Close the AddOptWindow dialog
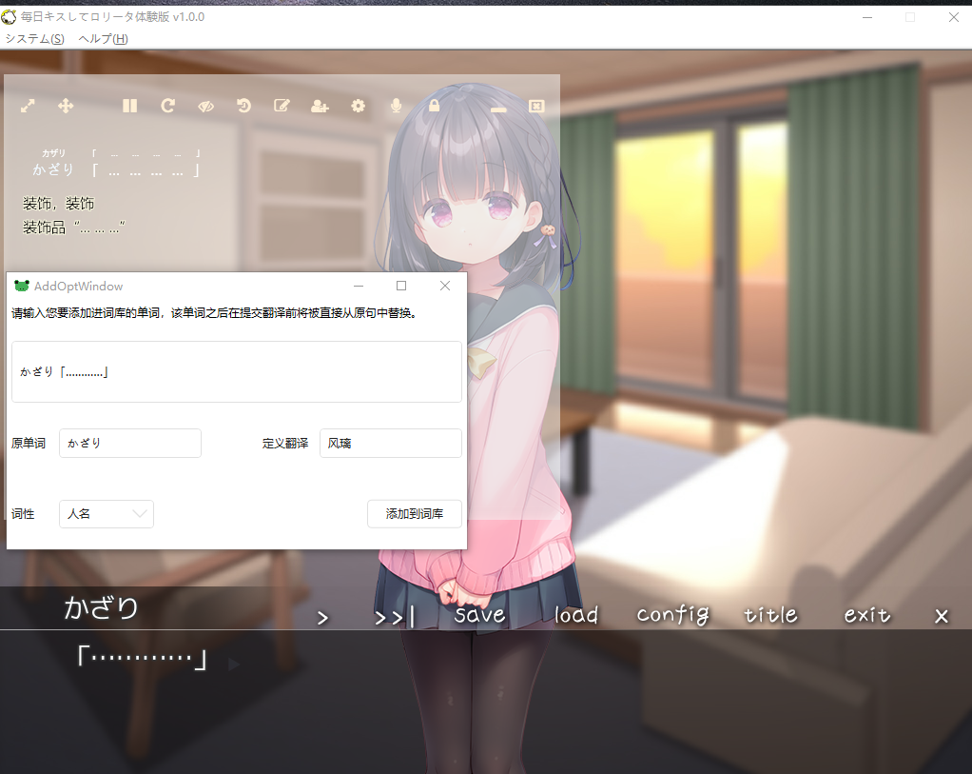 tap(444, 286)
